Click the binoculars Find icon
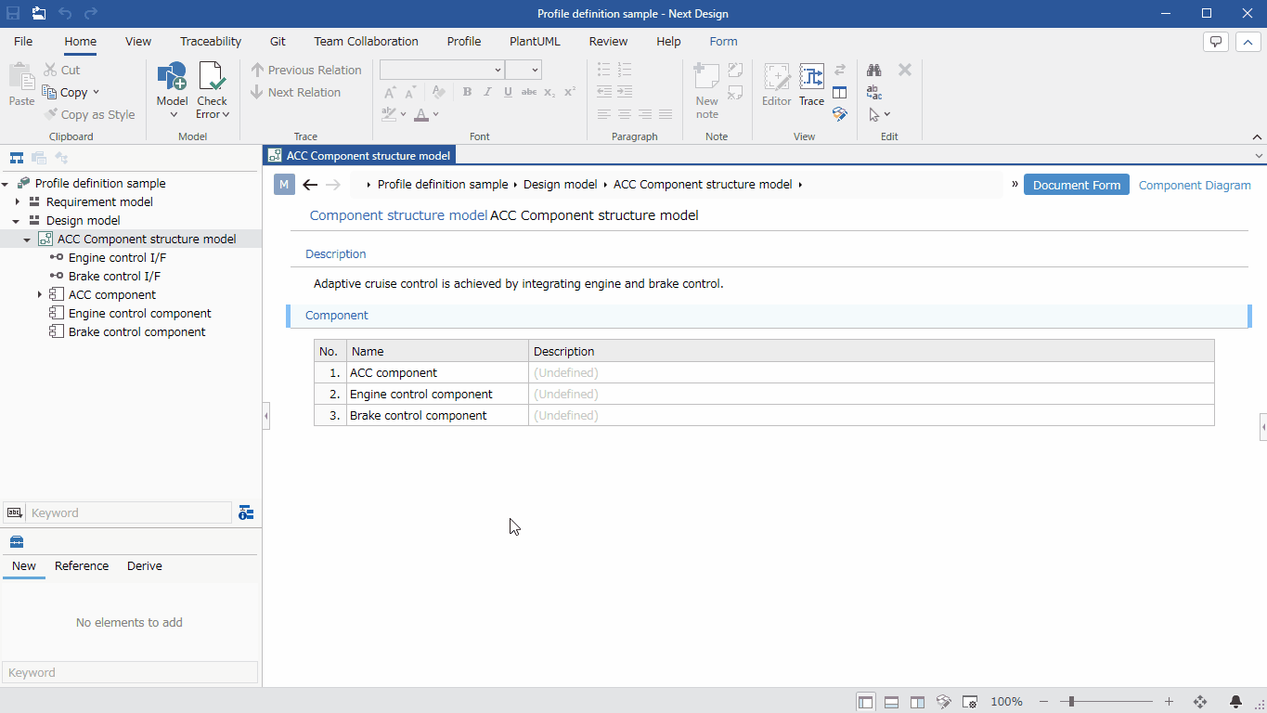The width and height of the screenshot is (1267, 713). pos(873,70)
